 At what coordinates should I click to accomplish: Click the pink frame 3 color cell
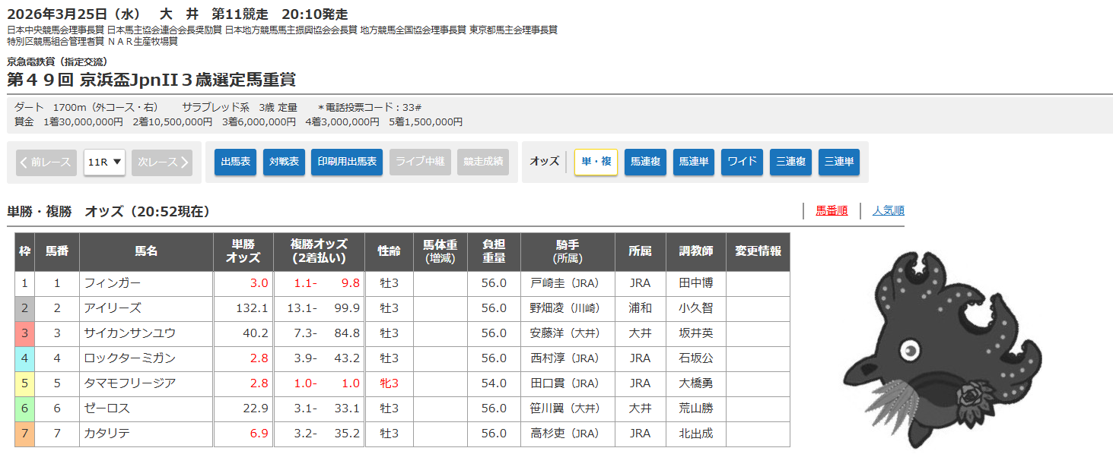point(24,333)
